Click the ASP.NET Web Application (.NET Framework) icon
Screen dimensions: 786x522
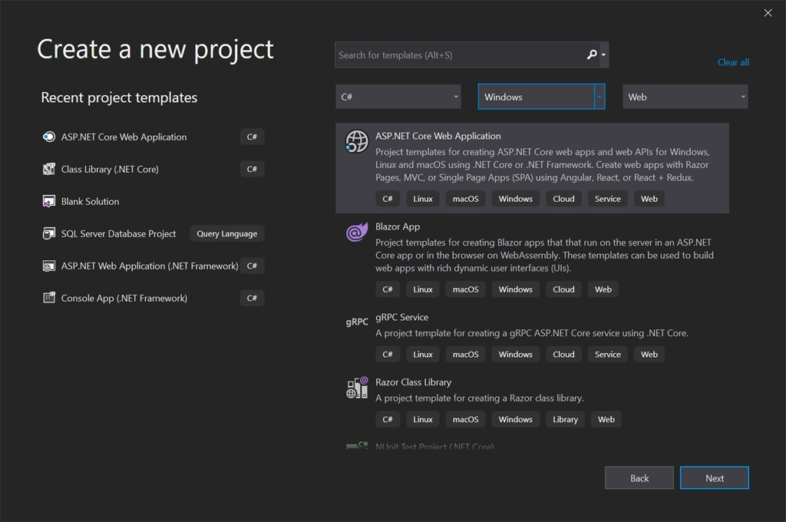[48, 266]
